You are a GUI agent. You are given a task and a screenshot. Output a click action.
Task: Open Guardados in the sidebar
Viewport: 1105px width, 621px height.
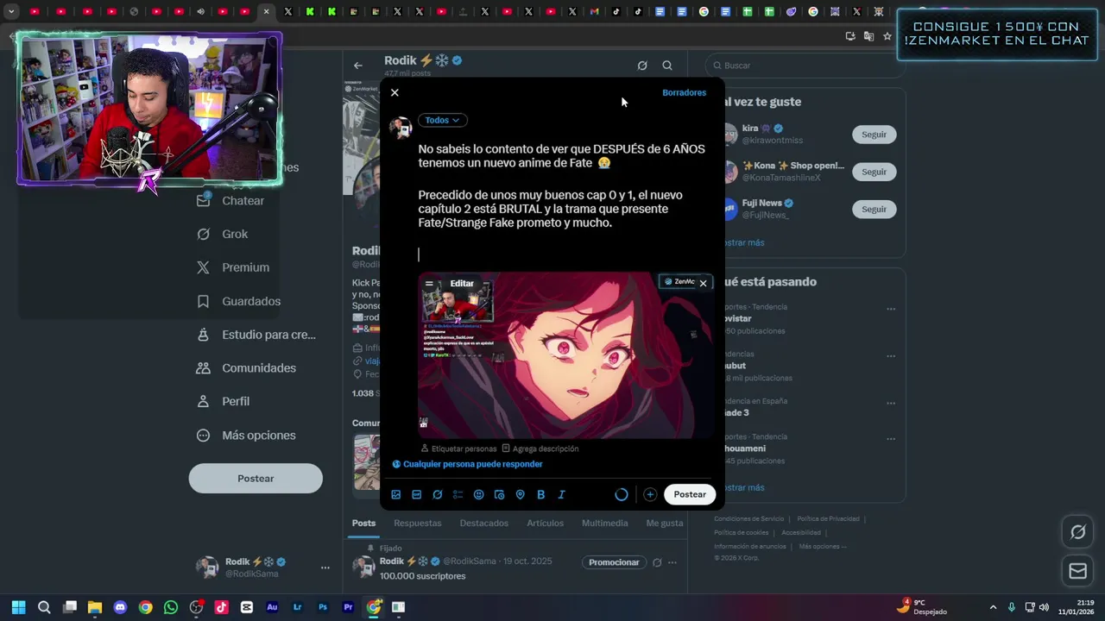point(239,301)
